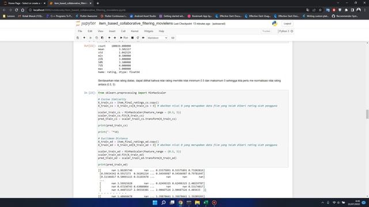Open Excel from the taskbar
The image size is (369, 207).
[x=206, y=202]
